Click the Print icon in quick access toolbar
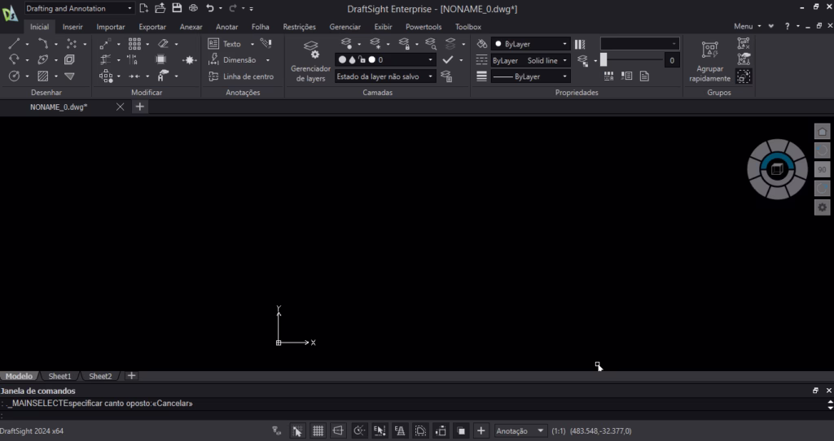 tap(193, 8)
